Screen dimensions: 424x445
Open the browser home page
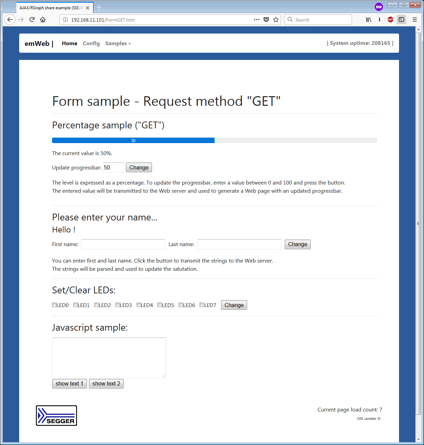[43, 20]
